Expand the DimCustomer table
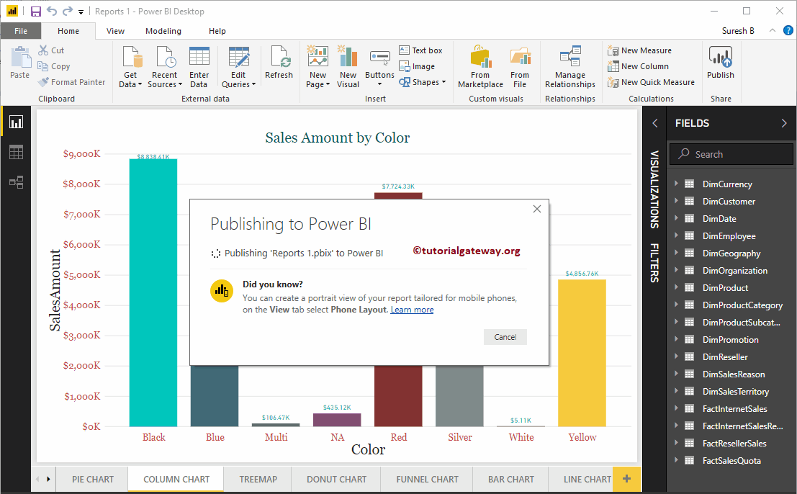Viewport: 797px width, 494px height. pyautogui.click(x=676, y=201)
